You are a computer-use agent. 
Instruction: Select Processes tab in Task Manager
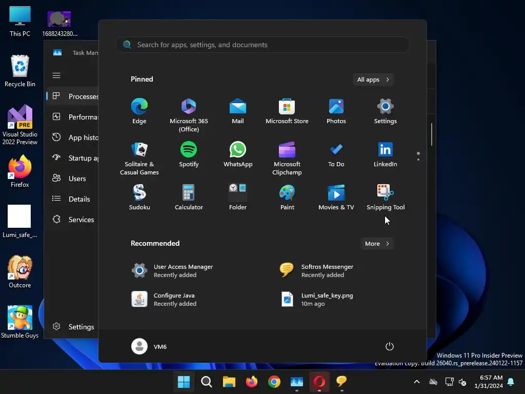(x=73, y=96)
